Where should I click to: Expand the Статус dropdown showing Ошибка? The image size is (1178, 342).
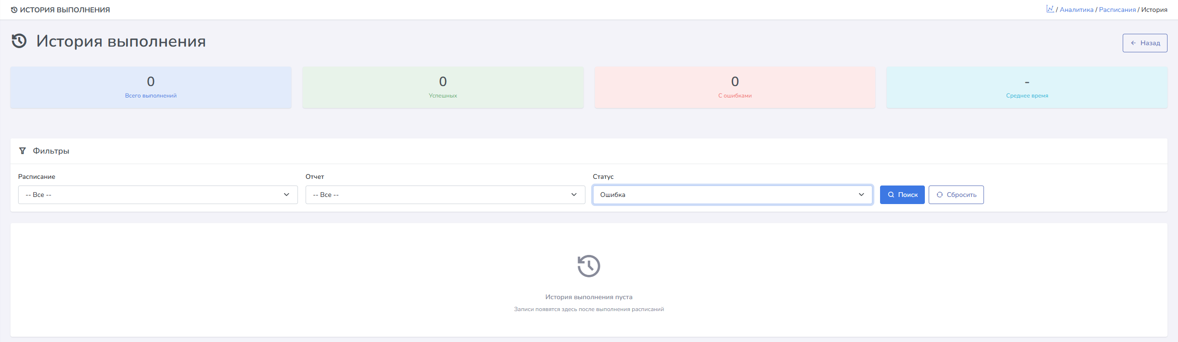coord(732,195)
